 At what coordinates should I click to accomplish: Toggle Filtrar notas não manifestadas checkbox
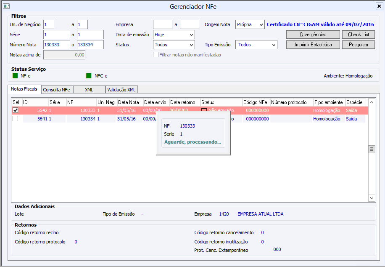(156, 55)
